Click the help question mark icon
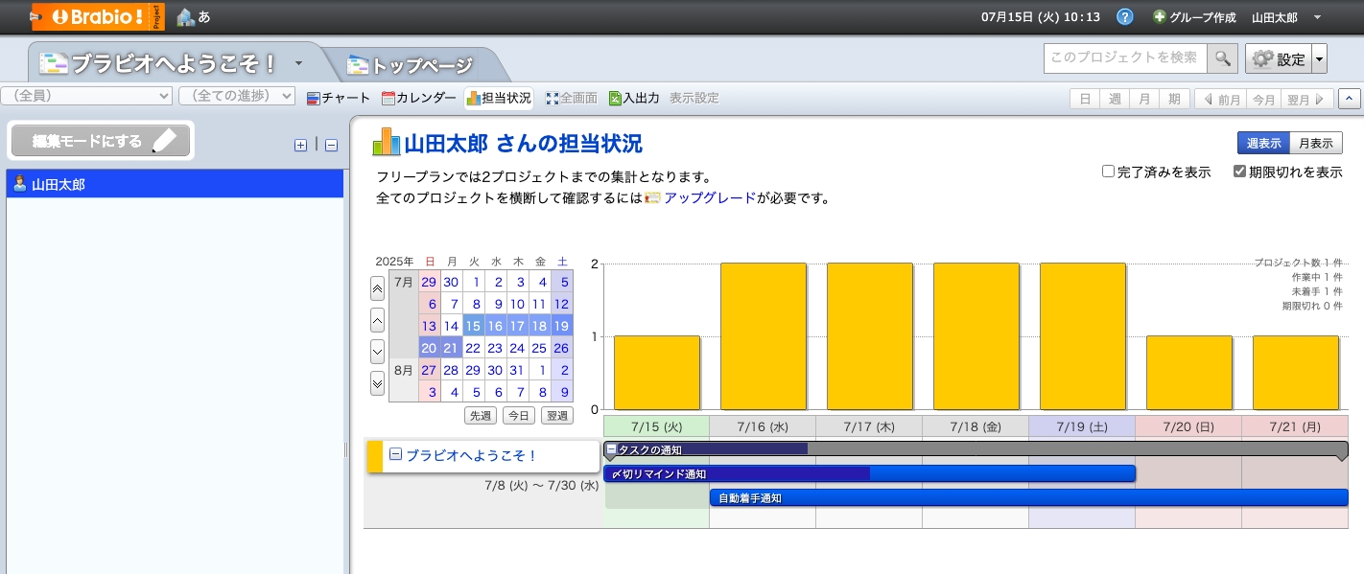The image size is (1364, 574). click(x=1125, y=17)
